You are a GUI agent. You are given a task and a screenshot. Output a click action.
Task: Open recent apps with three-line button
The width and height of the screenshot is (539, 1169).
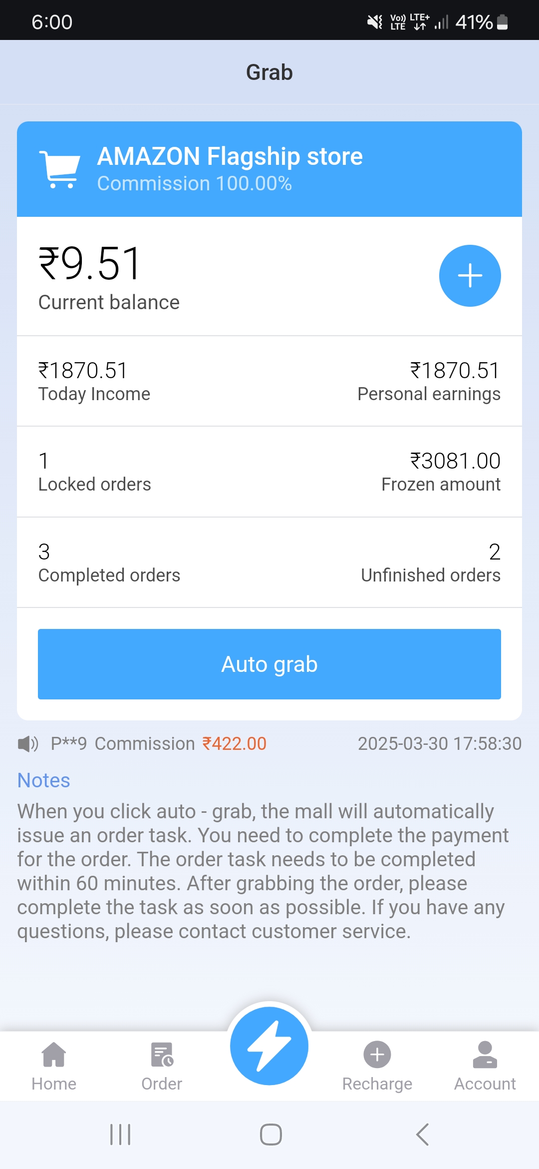120,1135
